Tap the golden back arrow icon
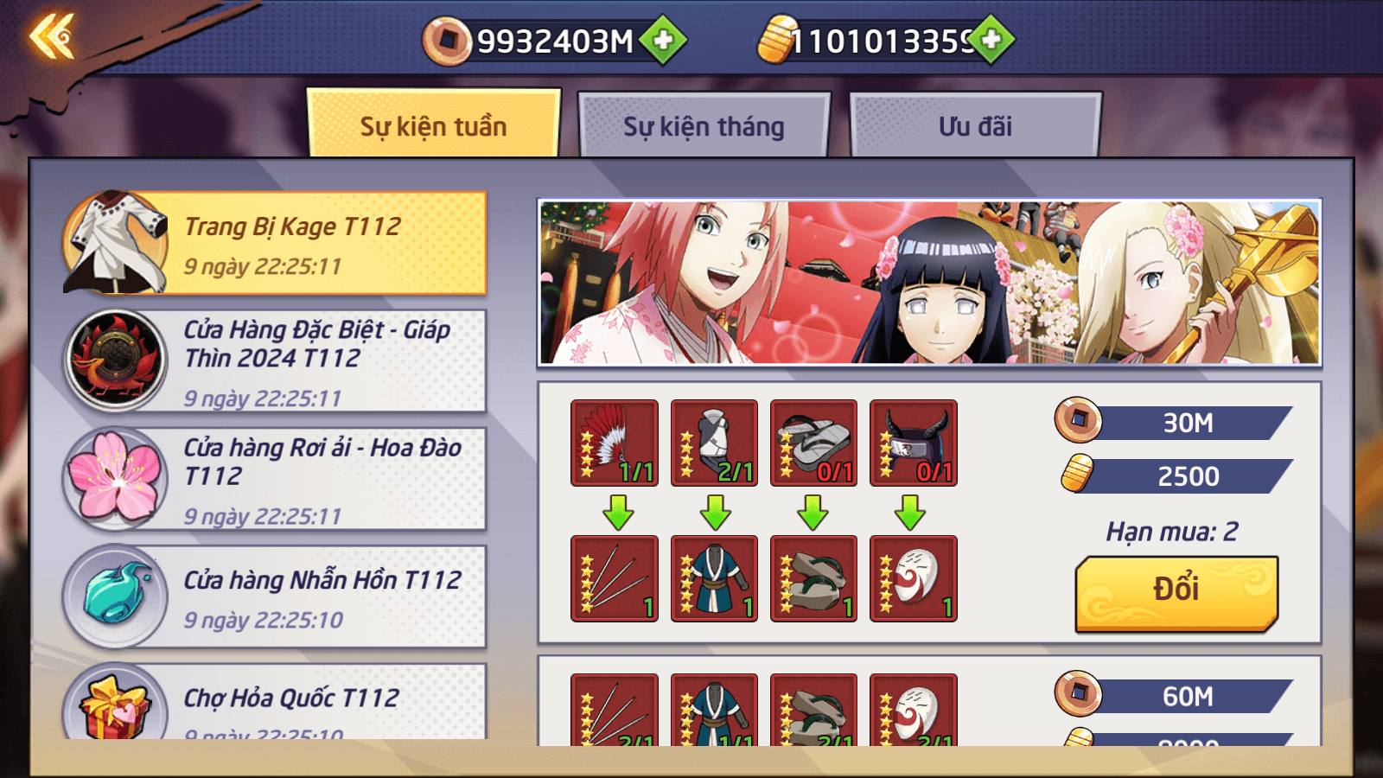The image size is (1383, 778). (52, 37)
